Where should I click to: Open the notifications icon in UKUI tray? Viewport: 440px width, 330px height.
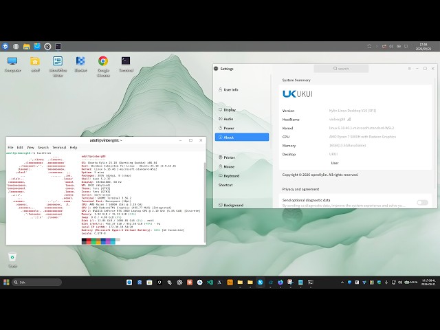[x=406, y=46]
